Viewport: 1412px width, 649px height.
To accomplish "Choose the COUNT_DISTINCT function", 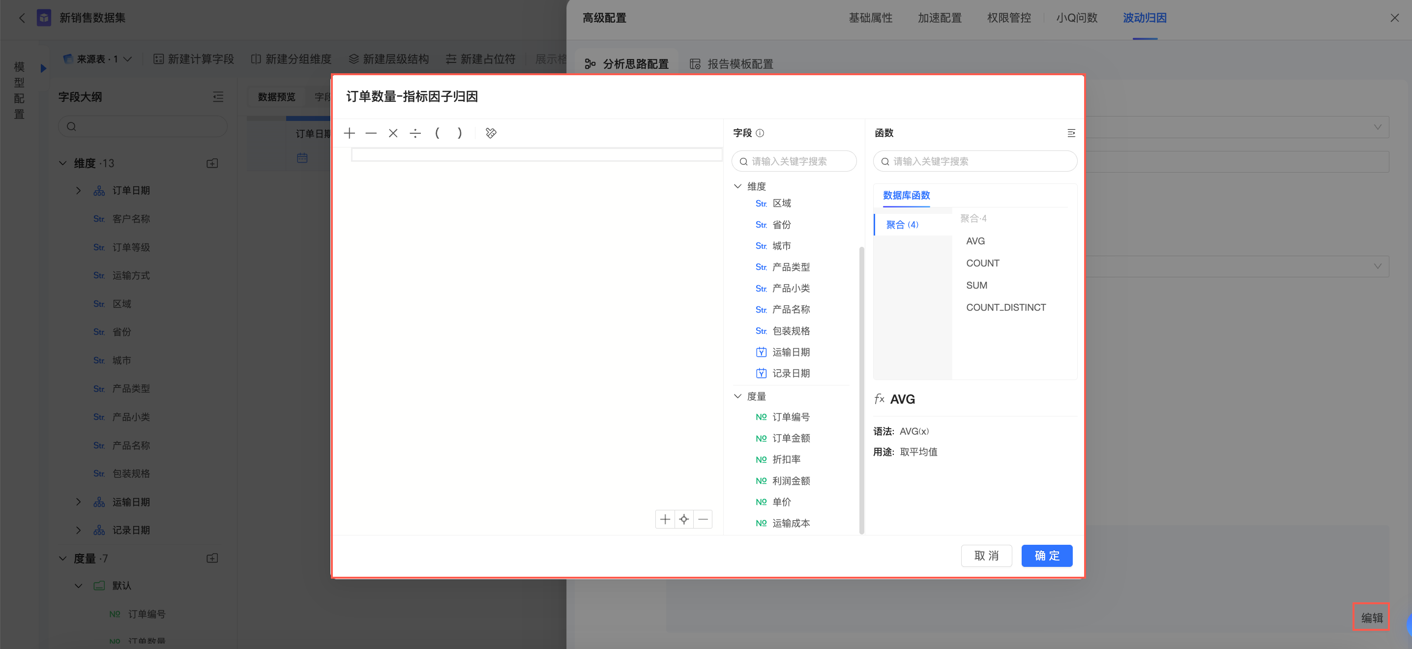I will pos(1005,307).
